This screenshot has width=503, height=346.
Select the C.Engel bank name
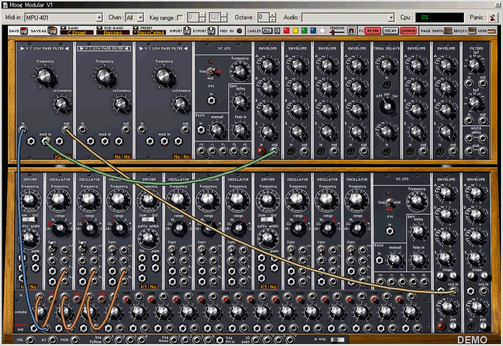click(77, 33)
